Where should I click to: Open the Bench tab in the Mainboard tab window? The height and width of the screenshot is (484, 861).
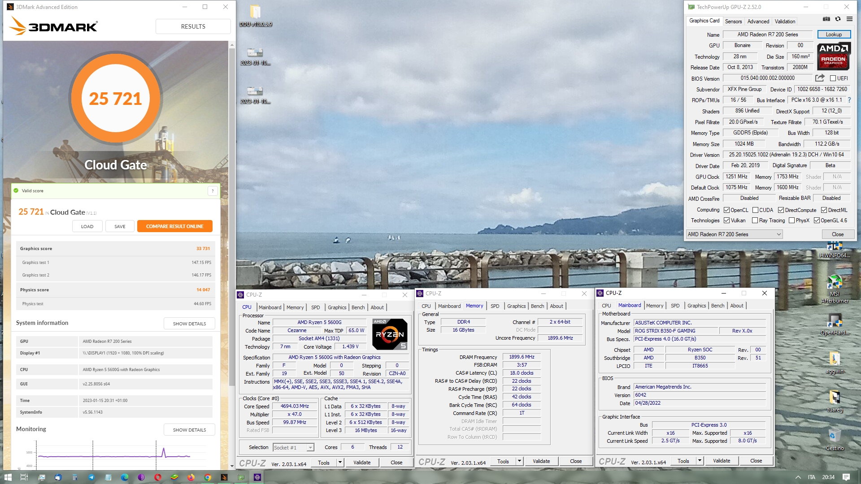point(717,306)
